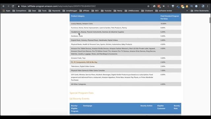
Task: Click the 4.50% fee rate cell
Action: pos(163,44)
